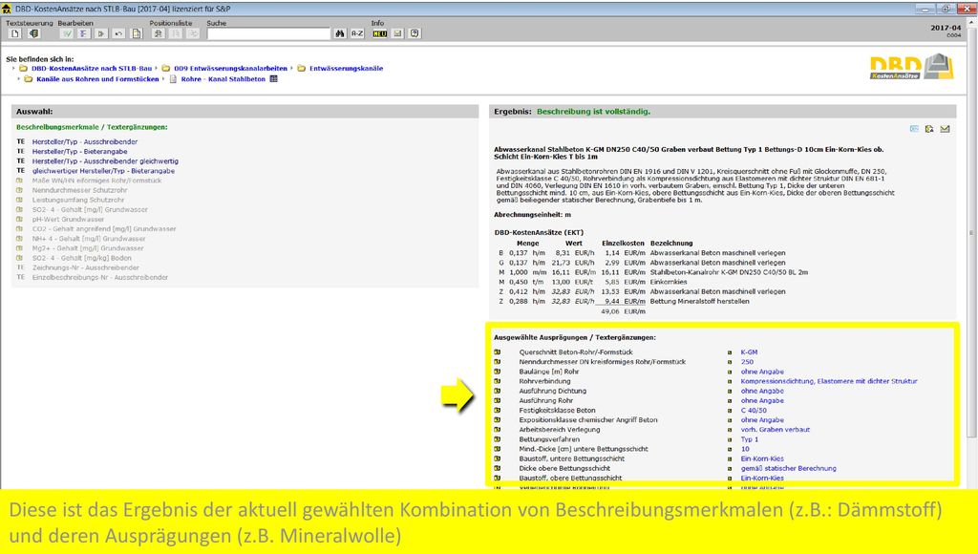
Task: Click value link gemäß statischer Berechnung
Action: click(788, 469)
